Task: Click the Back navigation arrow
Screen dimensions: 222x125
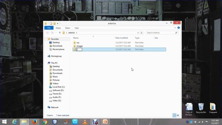Action: [x=48, y=33]
